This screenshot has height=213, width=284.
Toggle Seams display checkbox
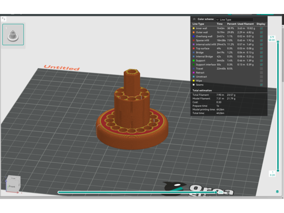pos(261,85)
